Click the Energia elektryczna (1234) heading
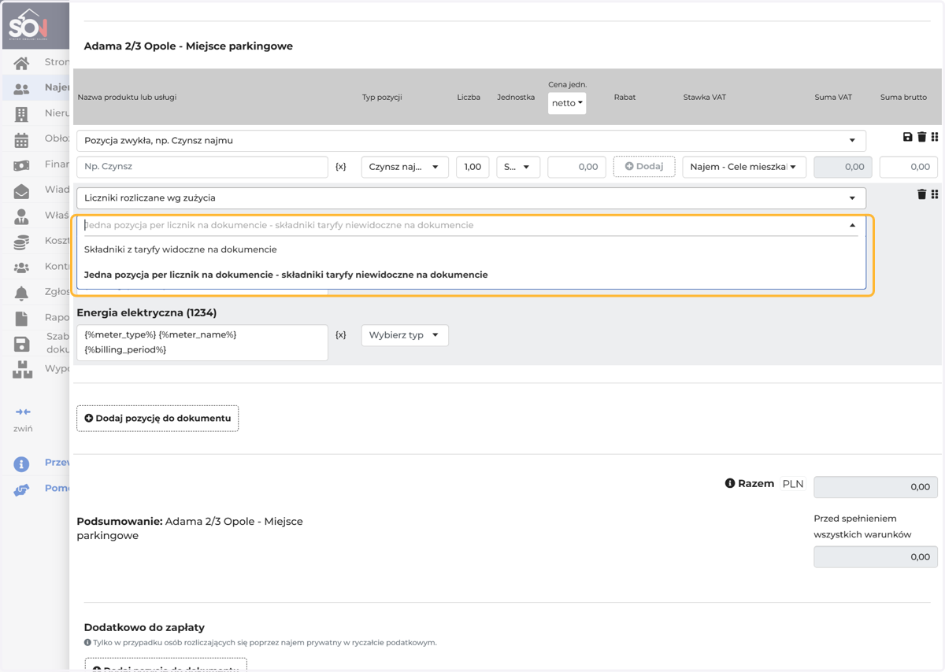 pos(146,312)
